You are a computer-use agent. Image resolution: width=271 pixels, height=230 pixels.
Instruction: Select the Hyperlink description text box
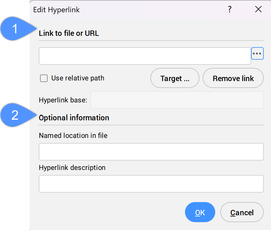[151, 184]
